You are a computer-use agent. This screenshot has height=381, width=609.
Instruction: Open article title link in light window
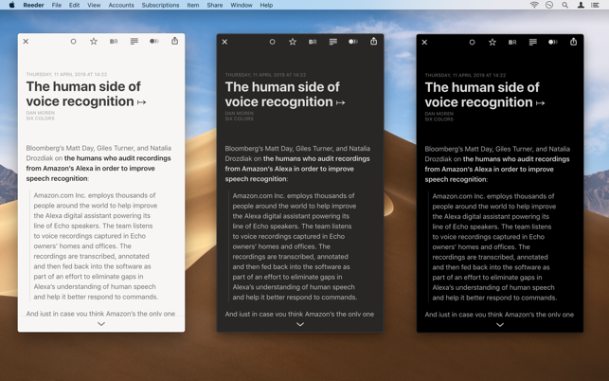coord(86,94)
